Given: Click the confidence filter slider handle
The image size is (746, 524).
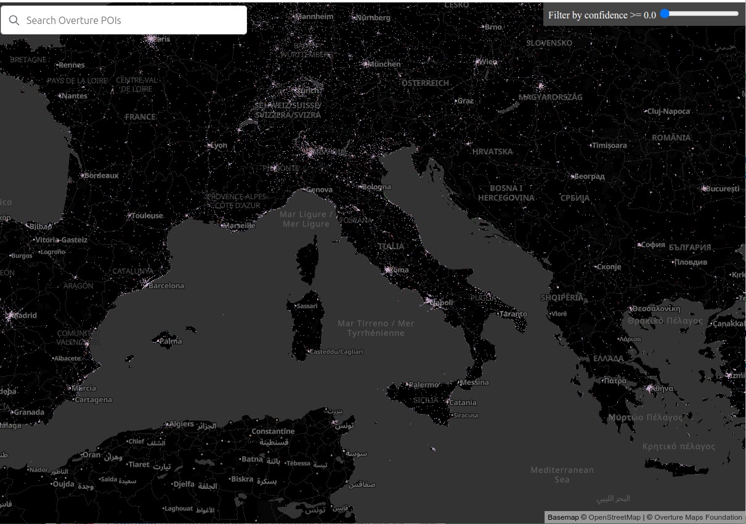Looking at the screenshot, I should [665, 14].
